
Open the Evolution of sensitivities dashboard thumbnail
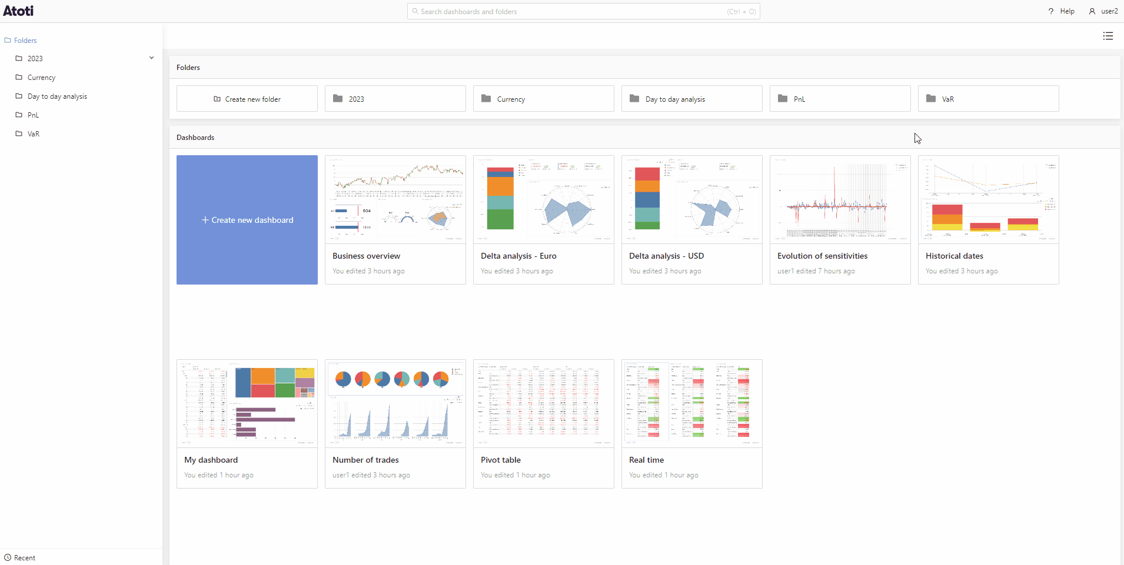click(840, 199)
